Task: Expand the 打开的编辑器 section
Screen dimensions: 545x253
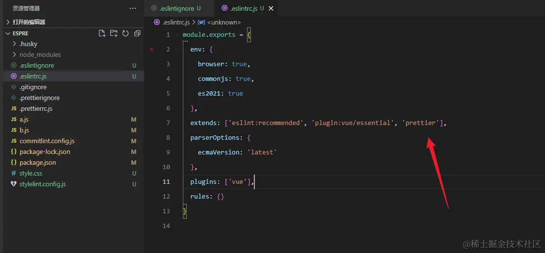Action: [x=29, y=22]
